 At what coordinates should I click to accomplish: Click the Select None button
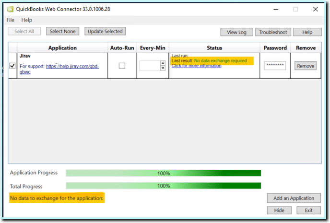pyautogui.click(x=63, y=31)
